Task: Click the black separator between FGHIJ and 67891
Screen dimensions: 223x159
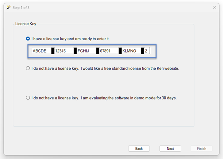Action: click(x=97, y=51)
